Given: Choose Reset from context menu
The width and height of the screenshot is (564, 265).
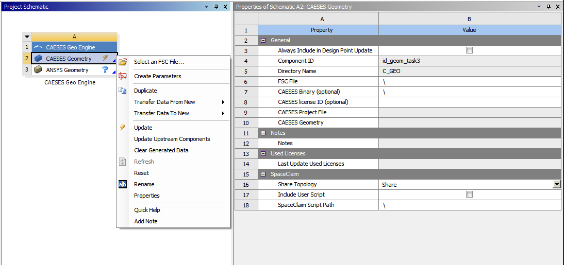Looking at the screenshot, I should point(141,173).
